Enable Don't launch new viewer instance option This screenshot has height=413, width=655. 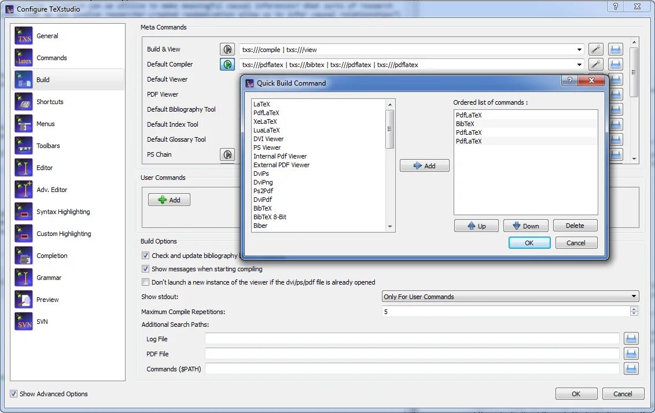click(x=145, y=282)
